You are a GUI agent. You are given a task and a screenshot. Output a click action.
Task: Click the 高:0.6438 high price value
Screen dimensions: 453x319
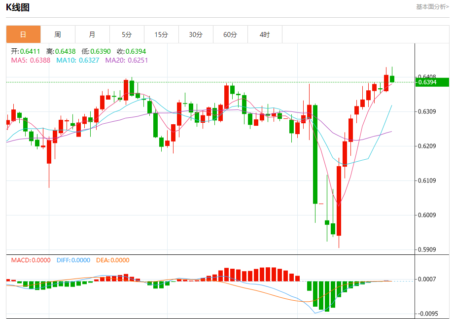point(61,51)
